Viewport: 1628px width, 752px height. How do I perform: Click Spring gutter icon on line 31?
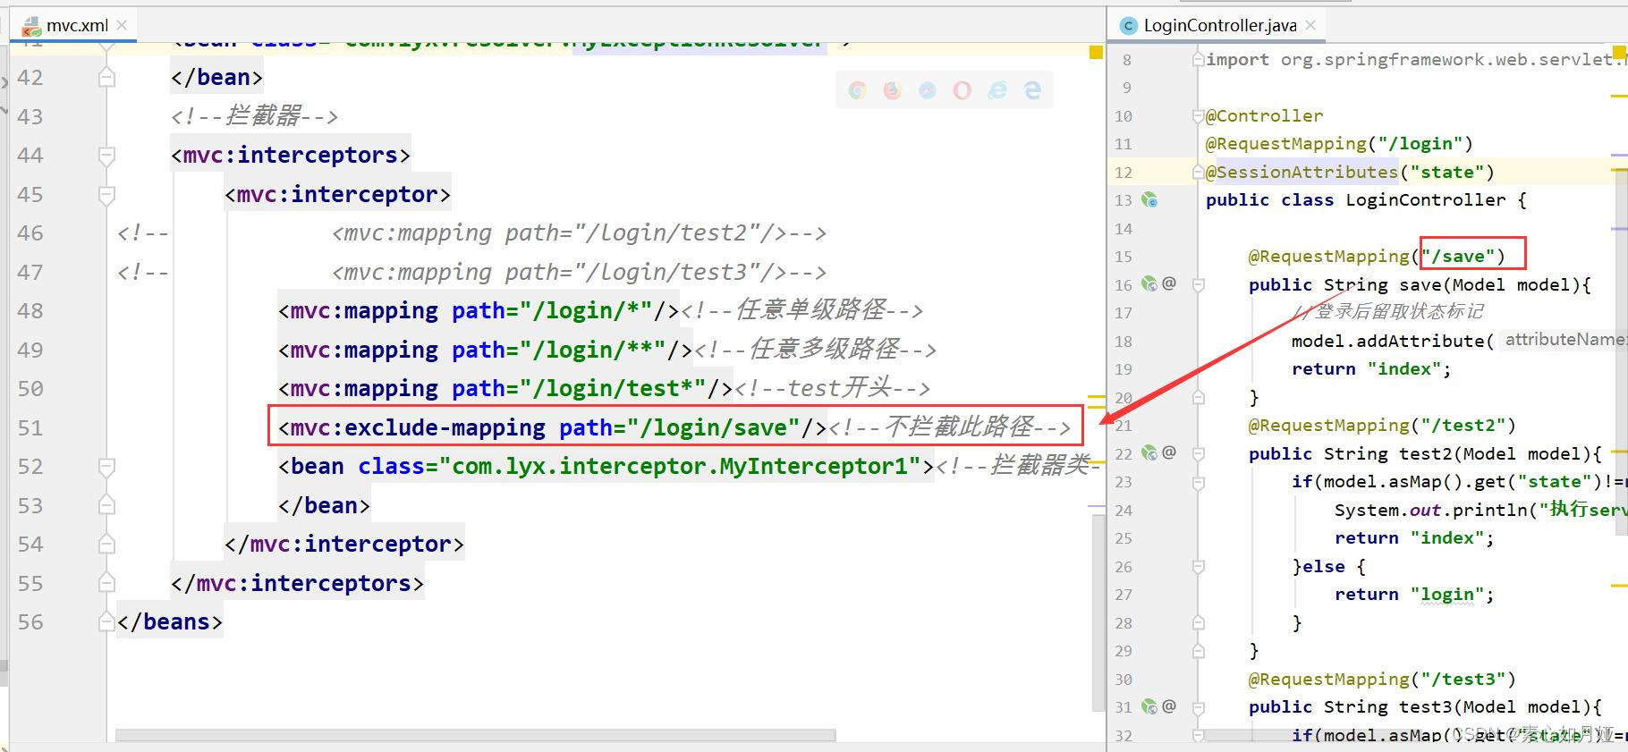click(1149, 706)
